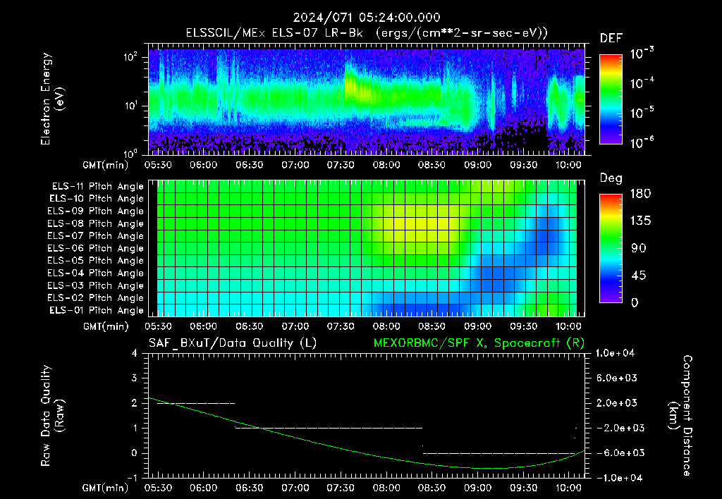Click the 10:00 tick on bottom panel axis
Image resolution: width=722 pixels, height=499 pixels.
(569, 488)
